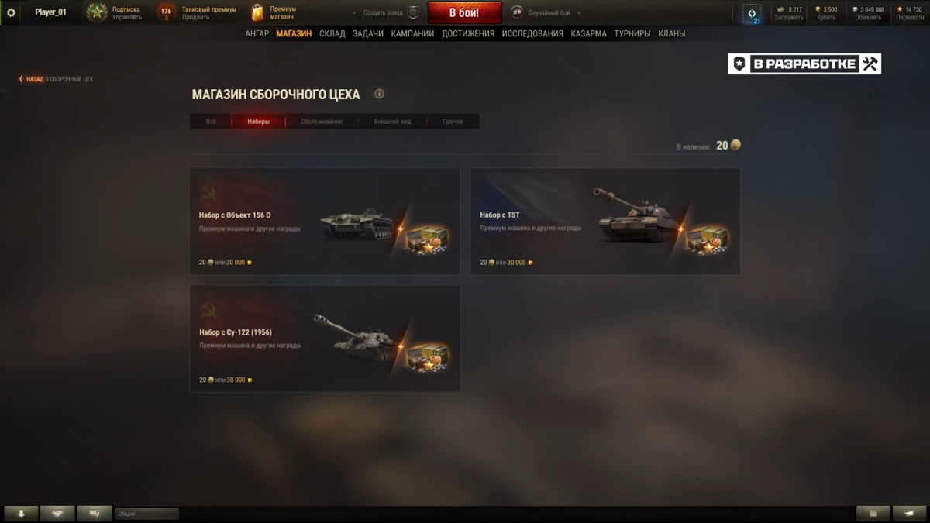Open the battle pass icon showing 21

[x=752, y=14]
